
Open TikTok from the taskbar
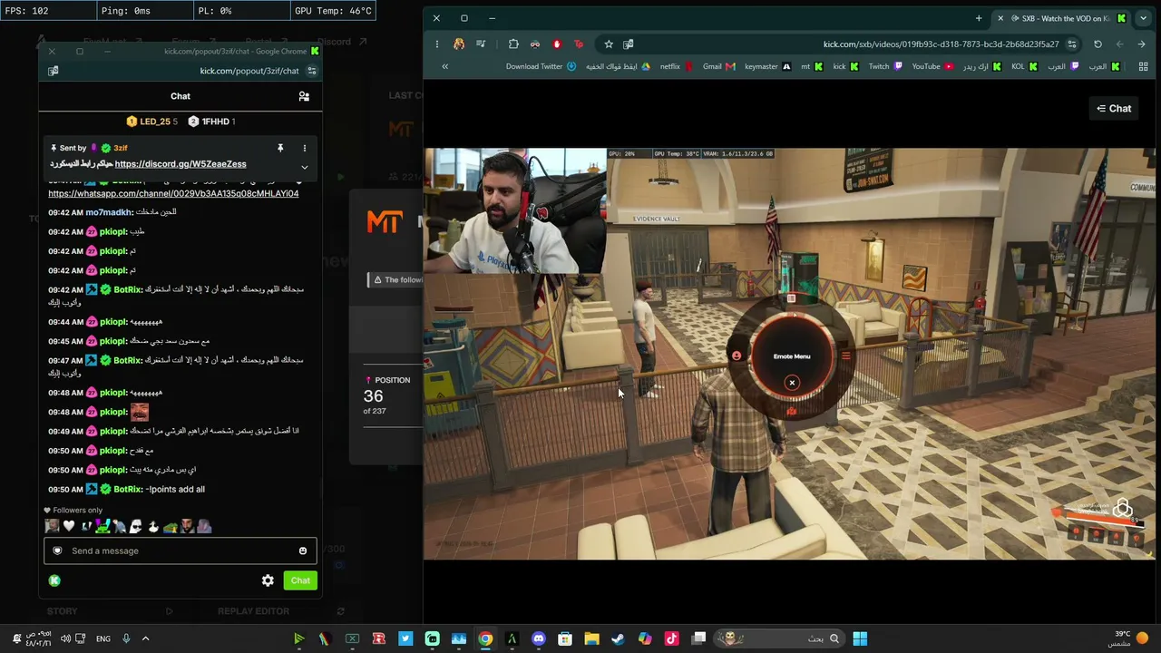[671, 638]
